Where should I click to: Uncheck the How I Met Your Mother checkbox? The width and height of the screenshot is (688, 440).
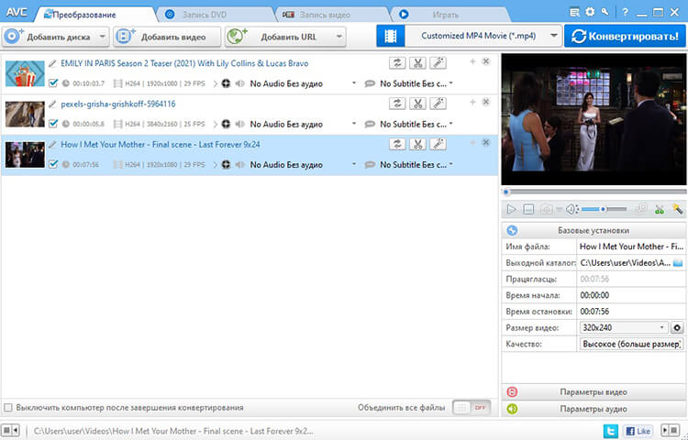[53, 164]
